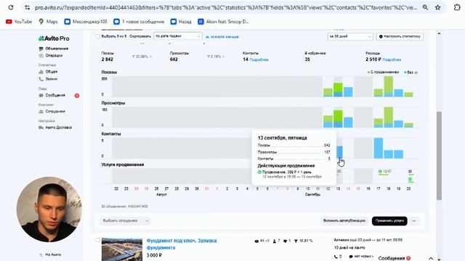Click Подробнее link next to Расходы 2 510 ₽

tap(392, 59)
